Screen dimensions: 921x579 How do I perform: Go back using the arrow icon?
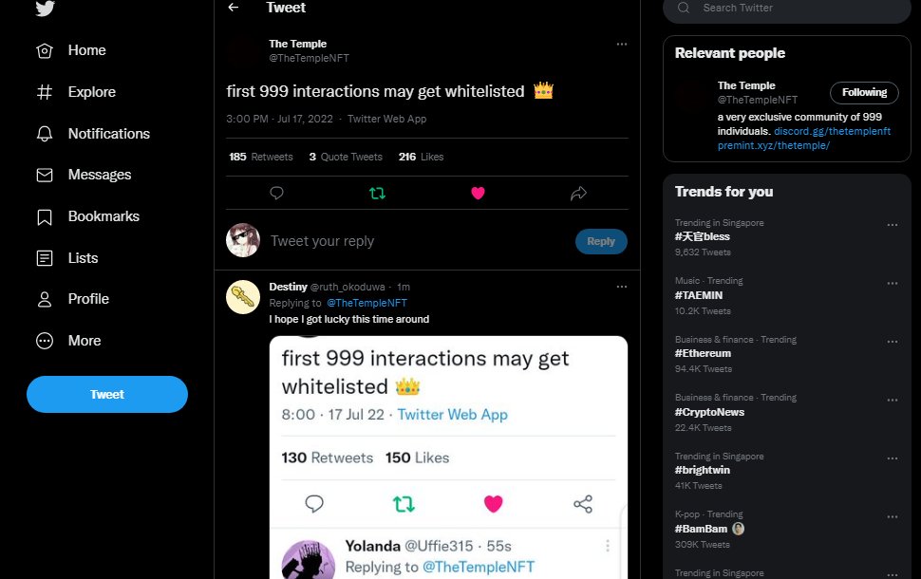point(234,7)
